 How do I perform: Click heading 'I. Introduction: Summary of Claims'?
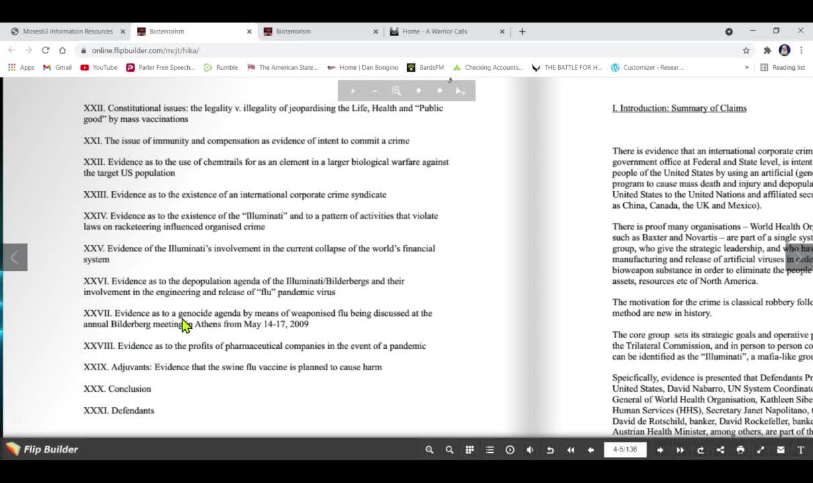679,108
